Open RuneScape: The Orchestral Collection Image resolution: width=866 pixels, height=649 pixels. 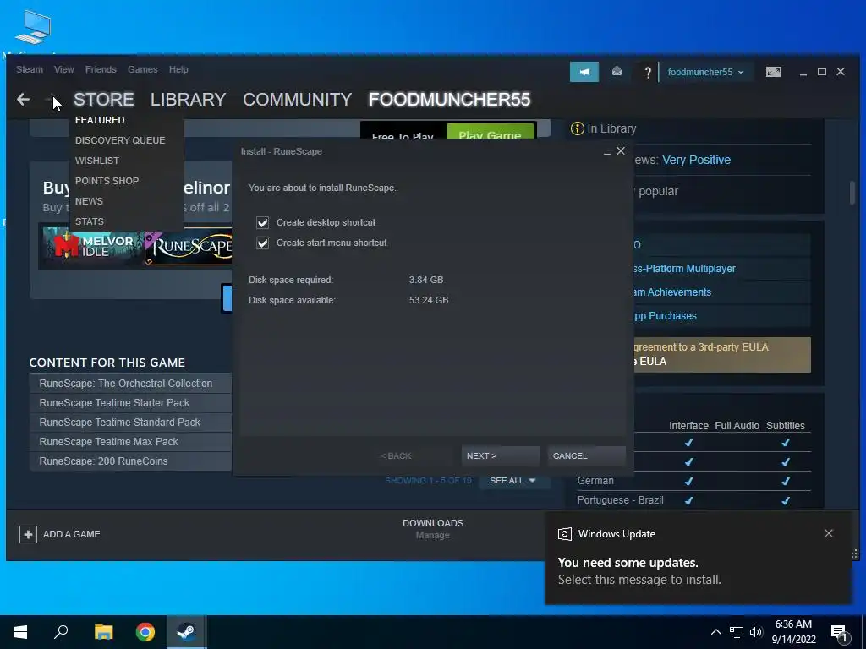[x=130, y=384]
